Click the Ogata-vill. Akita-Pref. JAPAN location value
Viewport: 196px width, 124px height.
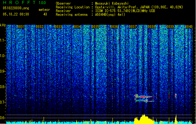[x=139, y=7]
